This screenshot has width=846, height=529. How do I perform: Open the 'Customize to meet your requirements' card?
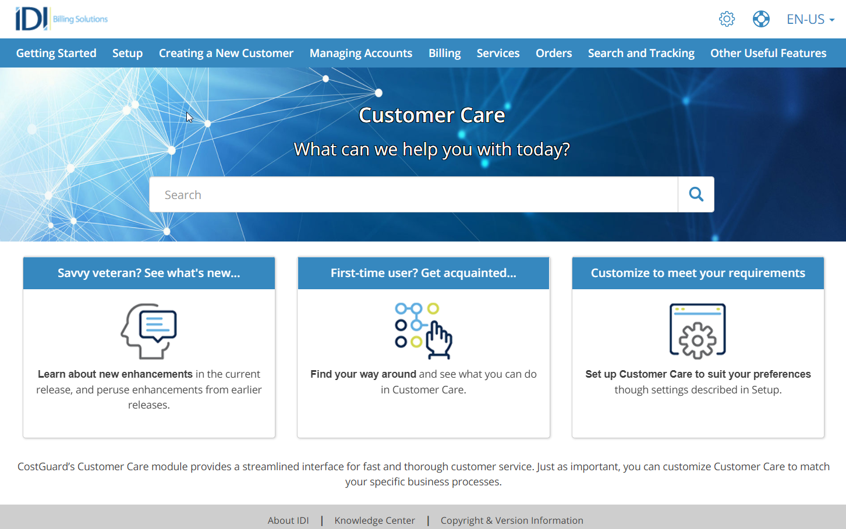coord(698,272)
